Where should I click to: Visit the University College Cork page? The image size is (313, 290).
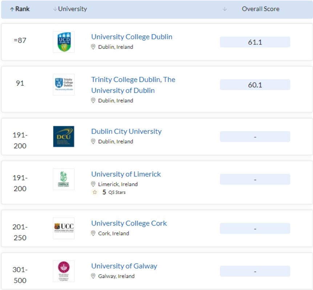(129, 223)
